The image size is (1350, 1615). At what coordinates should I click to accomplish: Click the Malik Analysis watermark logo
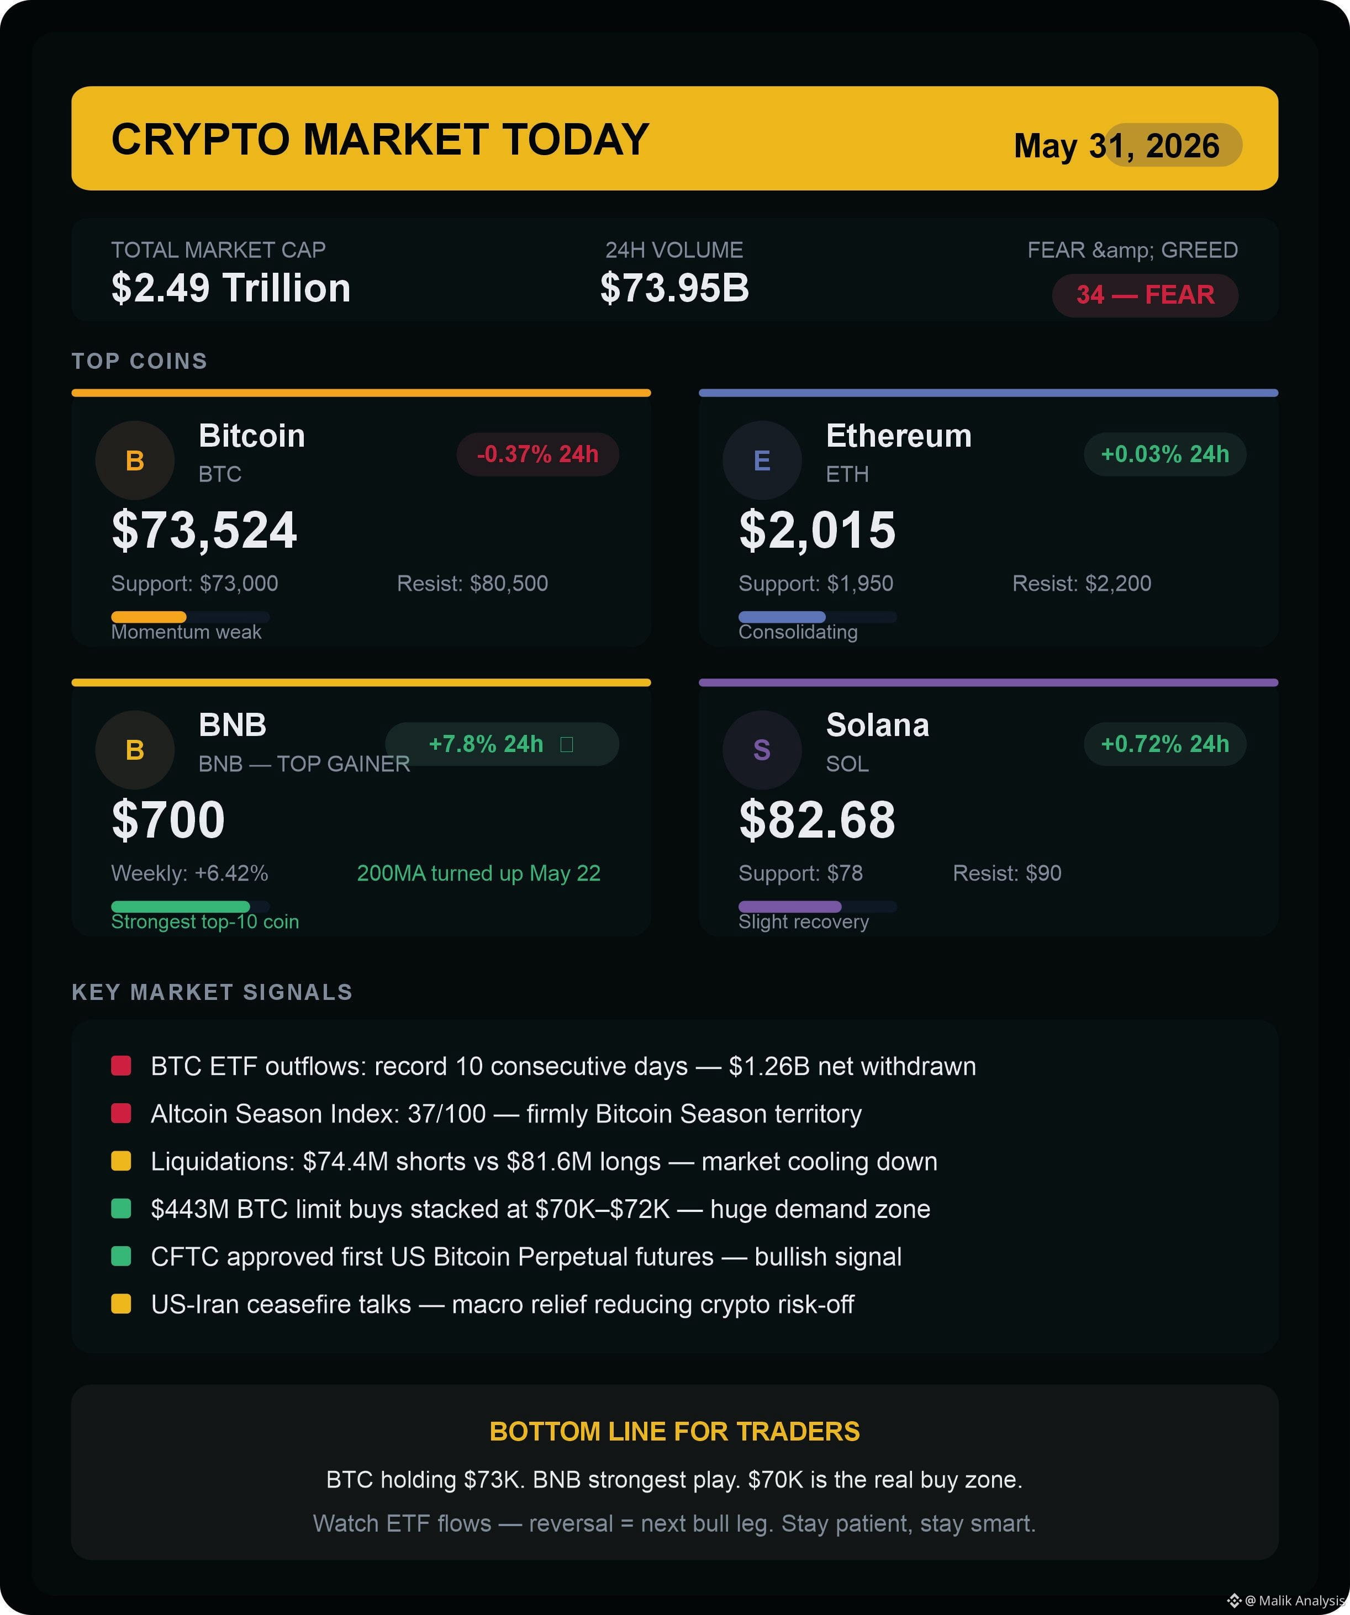(1234, 1601)
